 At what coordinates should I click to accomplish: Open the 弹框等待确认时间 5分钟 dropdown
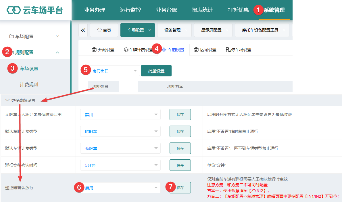[120, 165]
